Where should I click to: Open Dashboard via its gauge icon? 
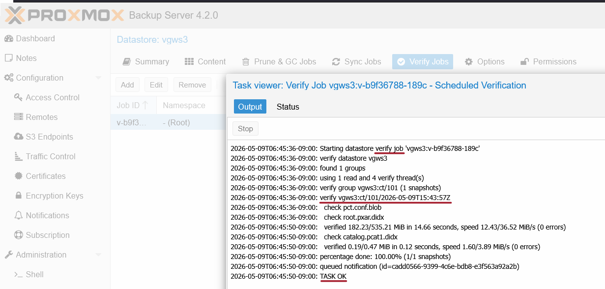click(8, 39)
